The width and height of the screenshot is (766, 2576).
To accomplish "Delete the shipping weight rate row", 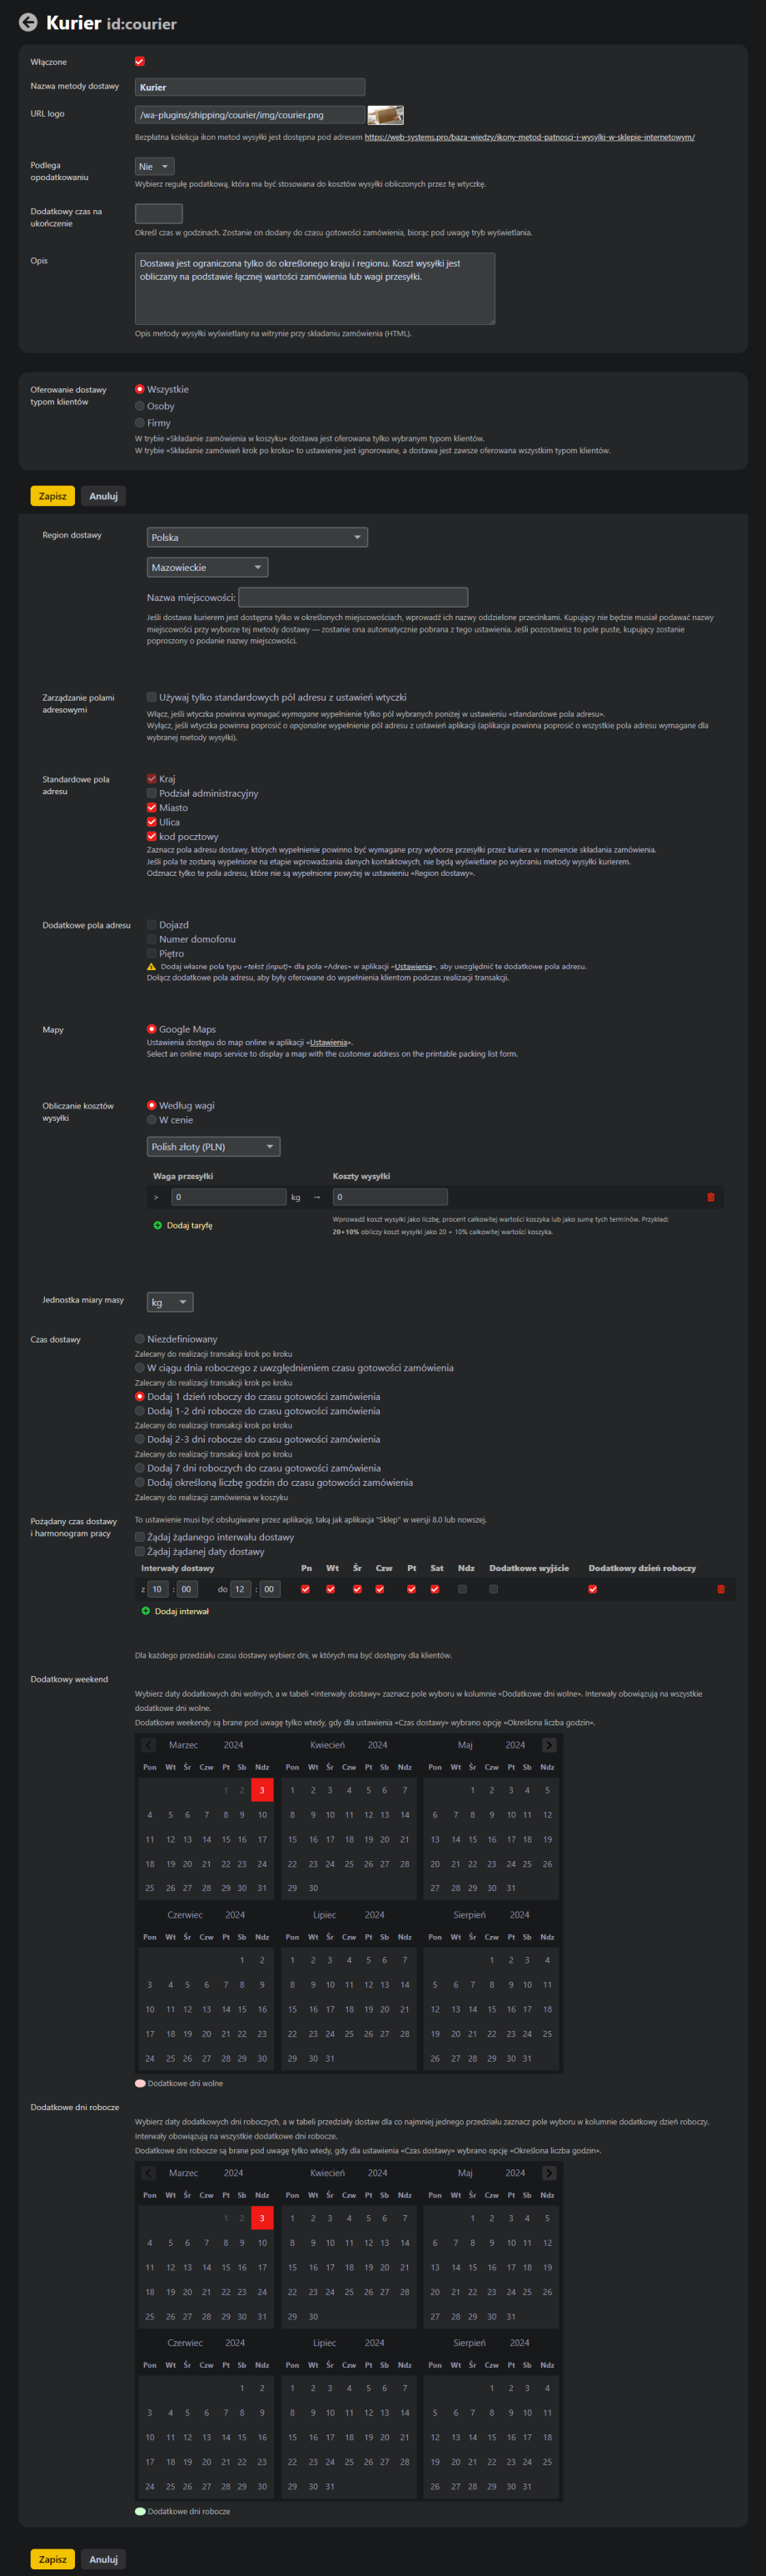I will click(710, 1197).
